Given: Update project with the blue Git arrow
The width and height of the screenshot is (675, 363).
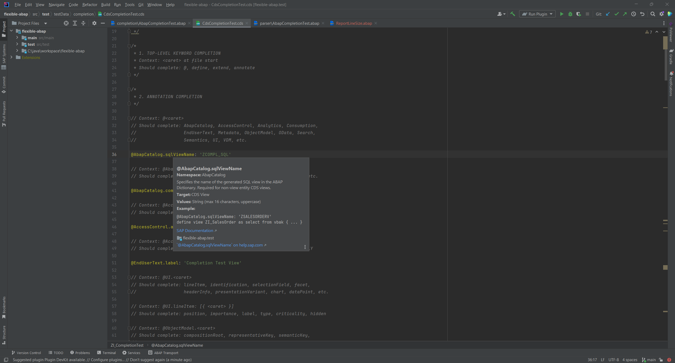Looking at the screenshot, I should pyautogui.click(x=608, y=14).
